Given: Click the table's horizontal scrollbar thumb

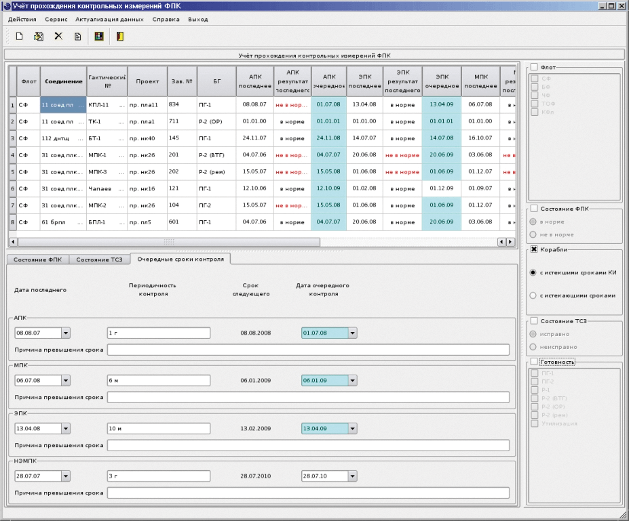Looking at the screenshot, I should coord(169,242).
